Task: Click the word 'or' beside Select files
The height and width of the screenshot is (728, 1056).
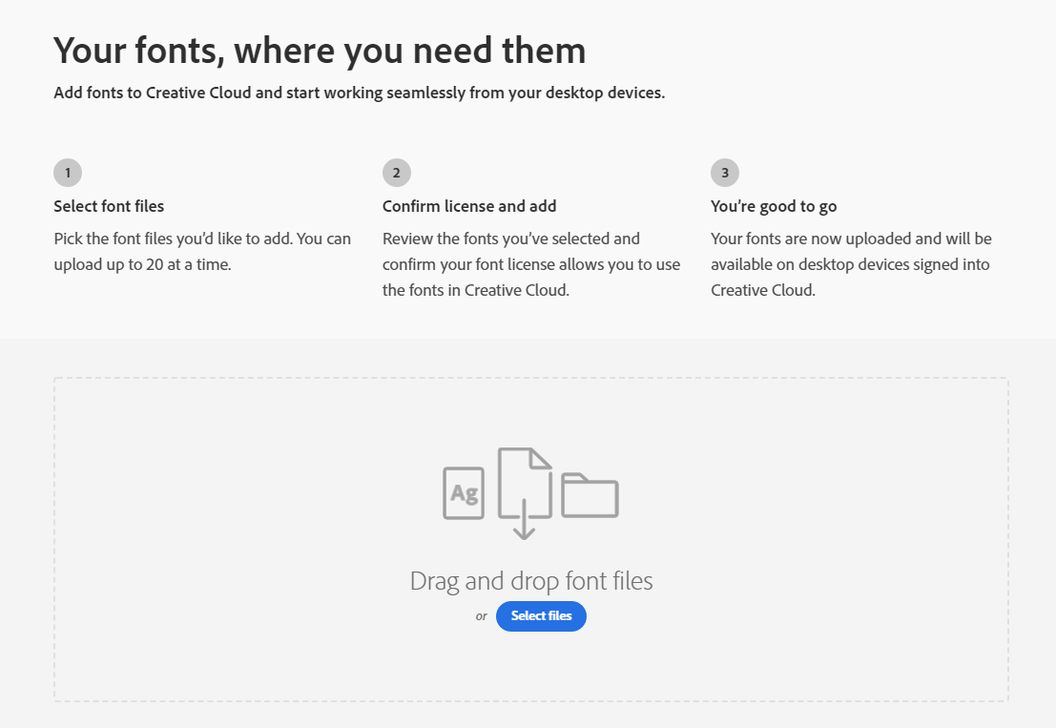Action: pos(482,616)
